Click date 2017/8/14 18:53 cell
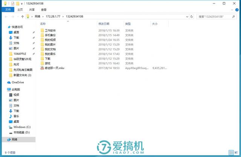 point(109,68)
